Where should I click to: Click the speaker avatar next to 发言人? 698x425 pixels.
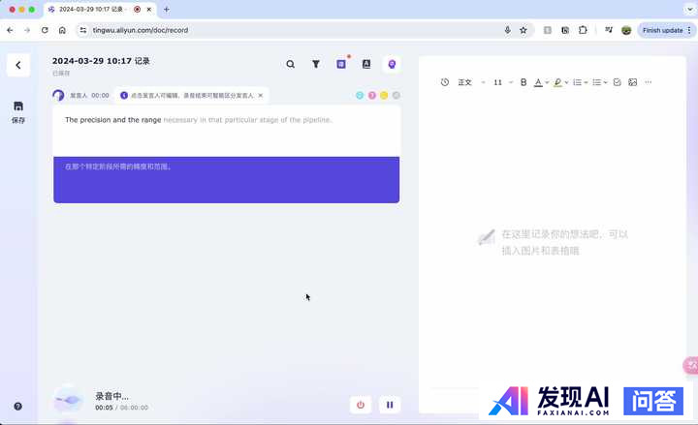(x=58, y=95)
